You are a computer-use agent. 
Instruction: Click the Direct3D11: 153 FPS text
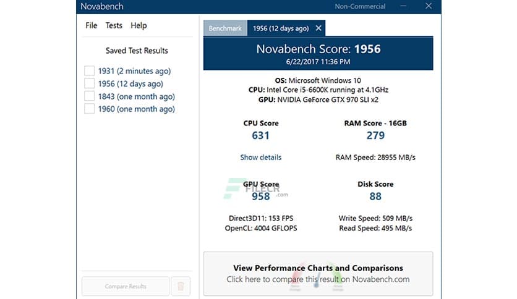click(x=261, y=218)
